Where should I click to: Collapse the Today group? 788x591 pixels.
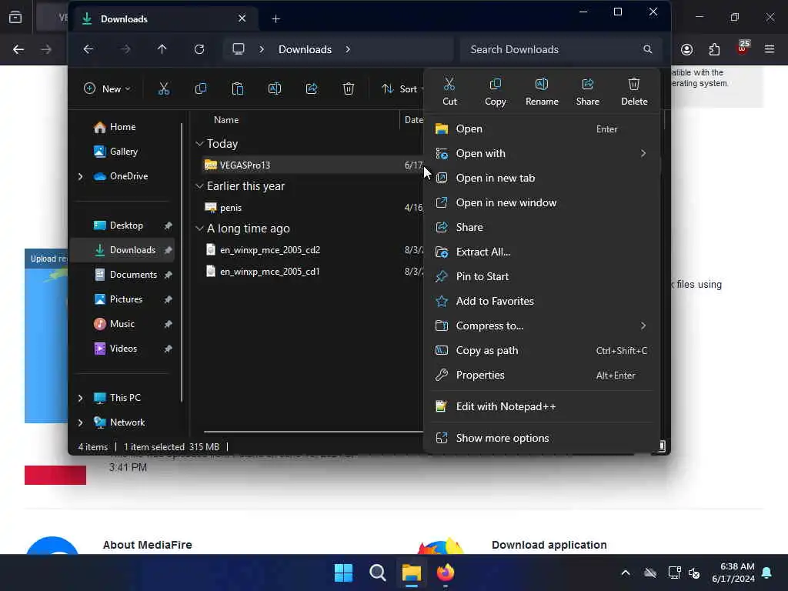point(199,144)
